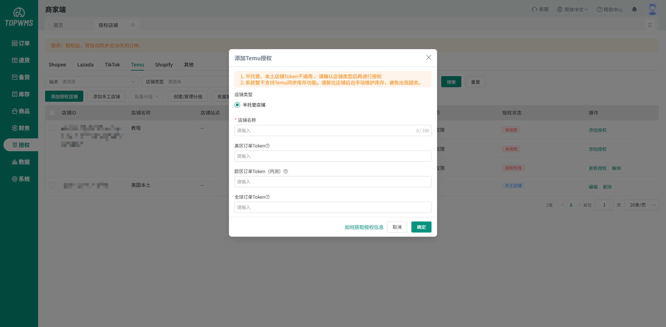This screenshot has width=666, height=327.
Task: Switch to the Shopee tab
Action: (57, 65)
